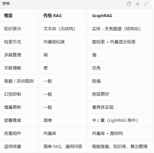The height and width of the screenshot is (153, 154).
Task: Click the 适用场景 row label
Action: pos(13,147)
